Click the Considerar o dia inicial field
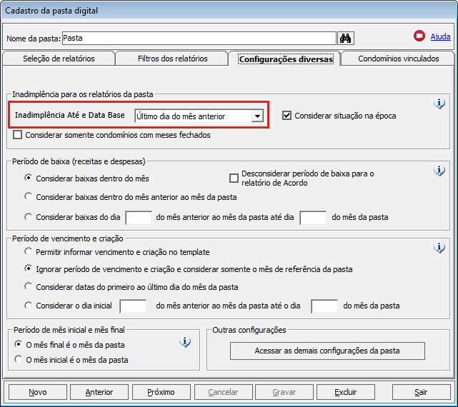458x407 pixels. (x=133, y=306)
